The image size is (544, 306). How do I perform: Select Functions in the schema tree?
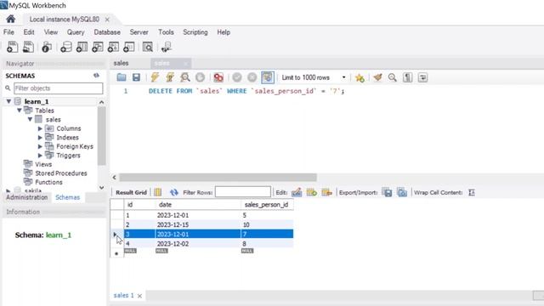(x=48, y=182)
